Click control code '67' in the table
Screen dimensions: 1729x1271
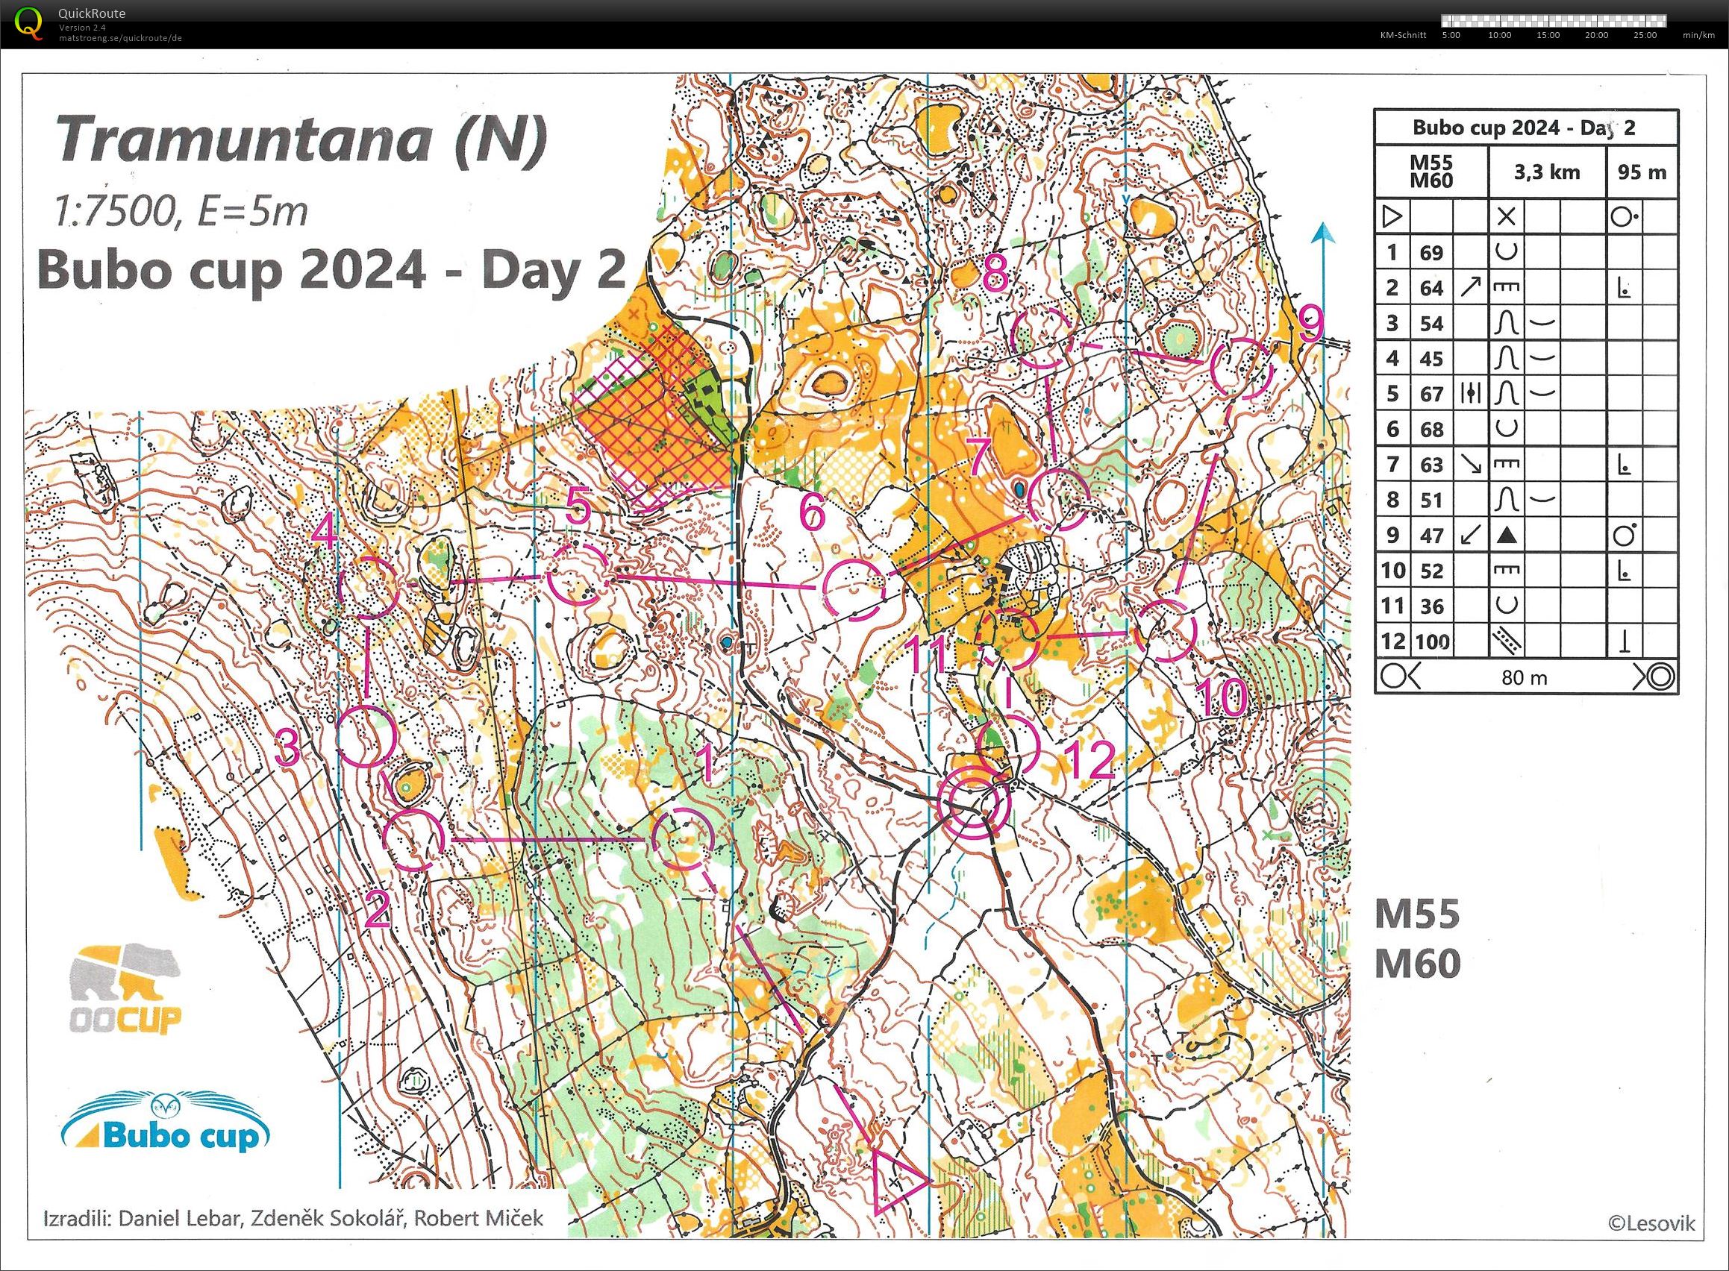tap(1432, 395)
